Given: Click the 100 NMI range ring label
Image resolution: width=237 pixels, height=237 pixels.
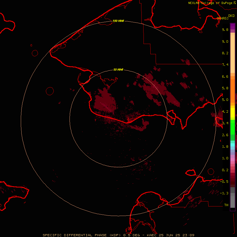Looking at the screenshot, I should coord(118,21).
